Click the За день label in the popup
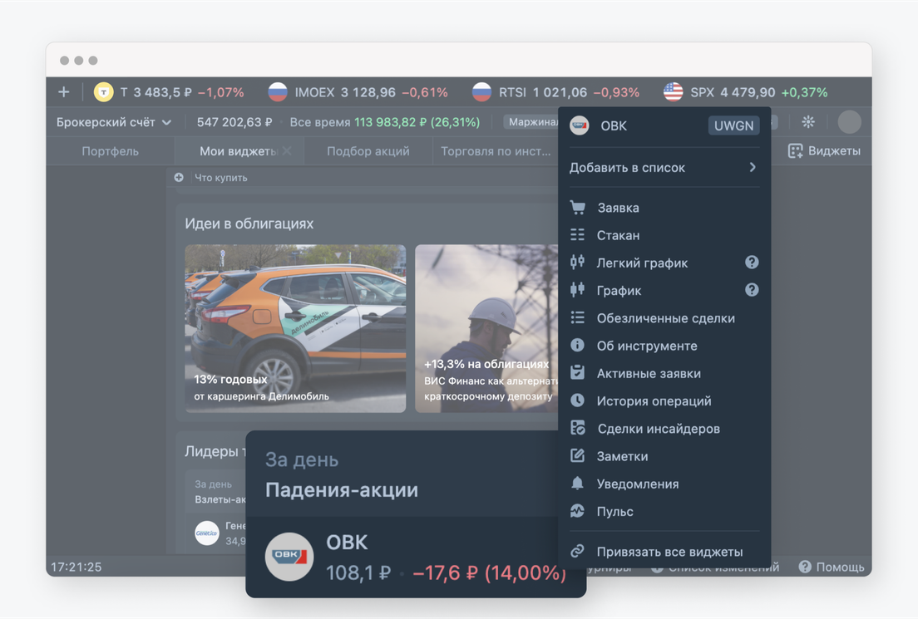Image resolution: width=918 pixels, height=619 pixels. coord(302,459)
